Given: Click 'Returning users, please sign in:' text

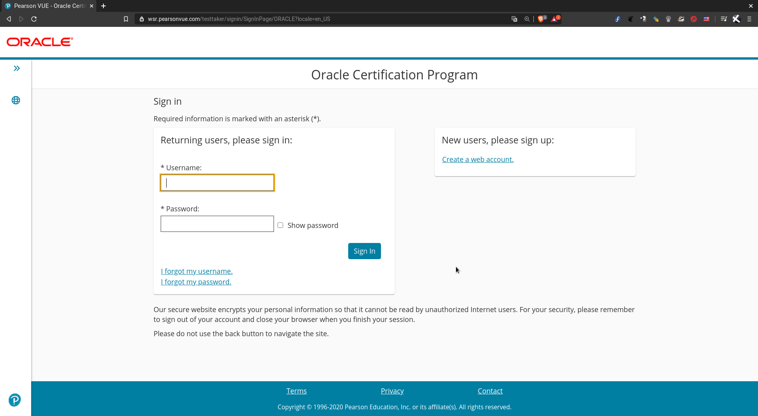Looking at the screenshot, I should pos(226,140).
